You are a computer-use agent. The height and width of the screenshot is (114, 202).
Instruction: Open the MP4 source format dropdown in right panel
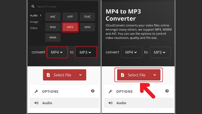(x=131, y=52)
